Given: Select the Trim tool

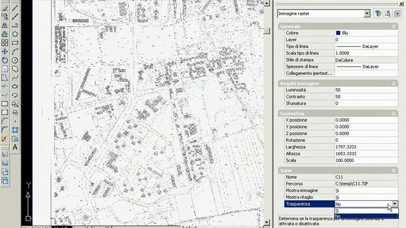Looking at the screenshot, I should click(4, 86).
